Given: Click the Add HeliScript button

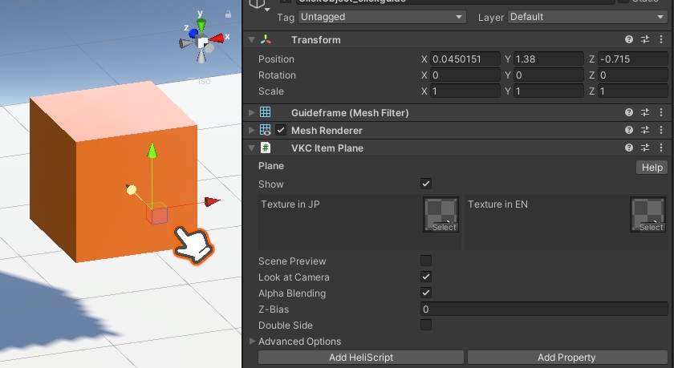Looking at the screenshot, I should tap(360, 358).
